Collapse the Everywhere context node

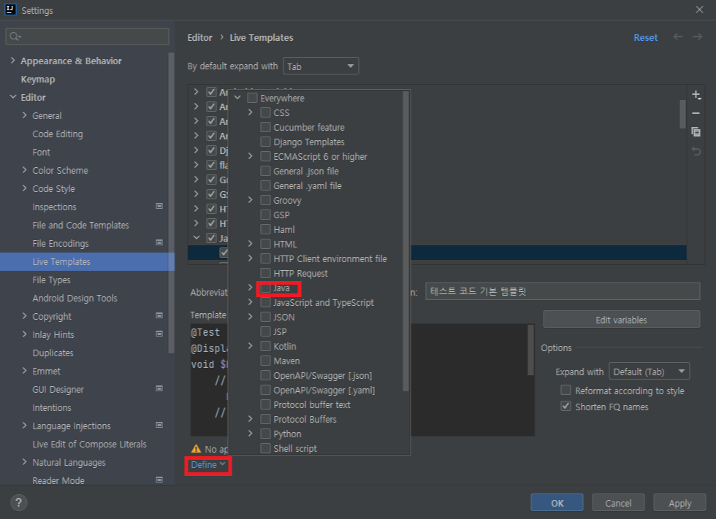click(237, 98)
